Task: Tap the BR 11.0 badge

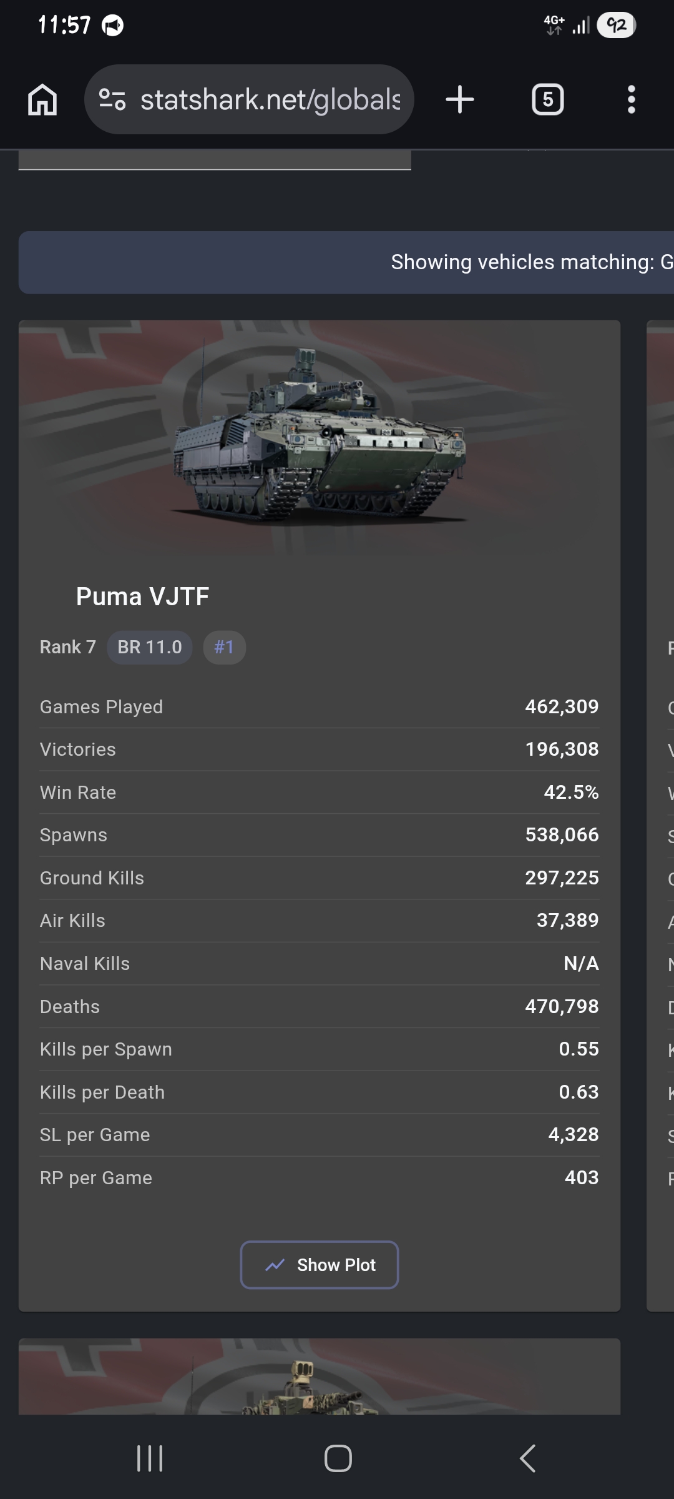Action: [150, 647]
